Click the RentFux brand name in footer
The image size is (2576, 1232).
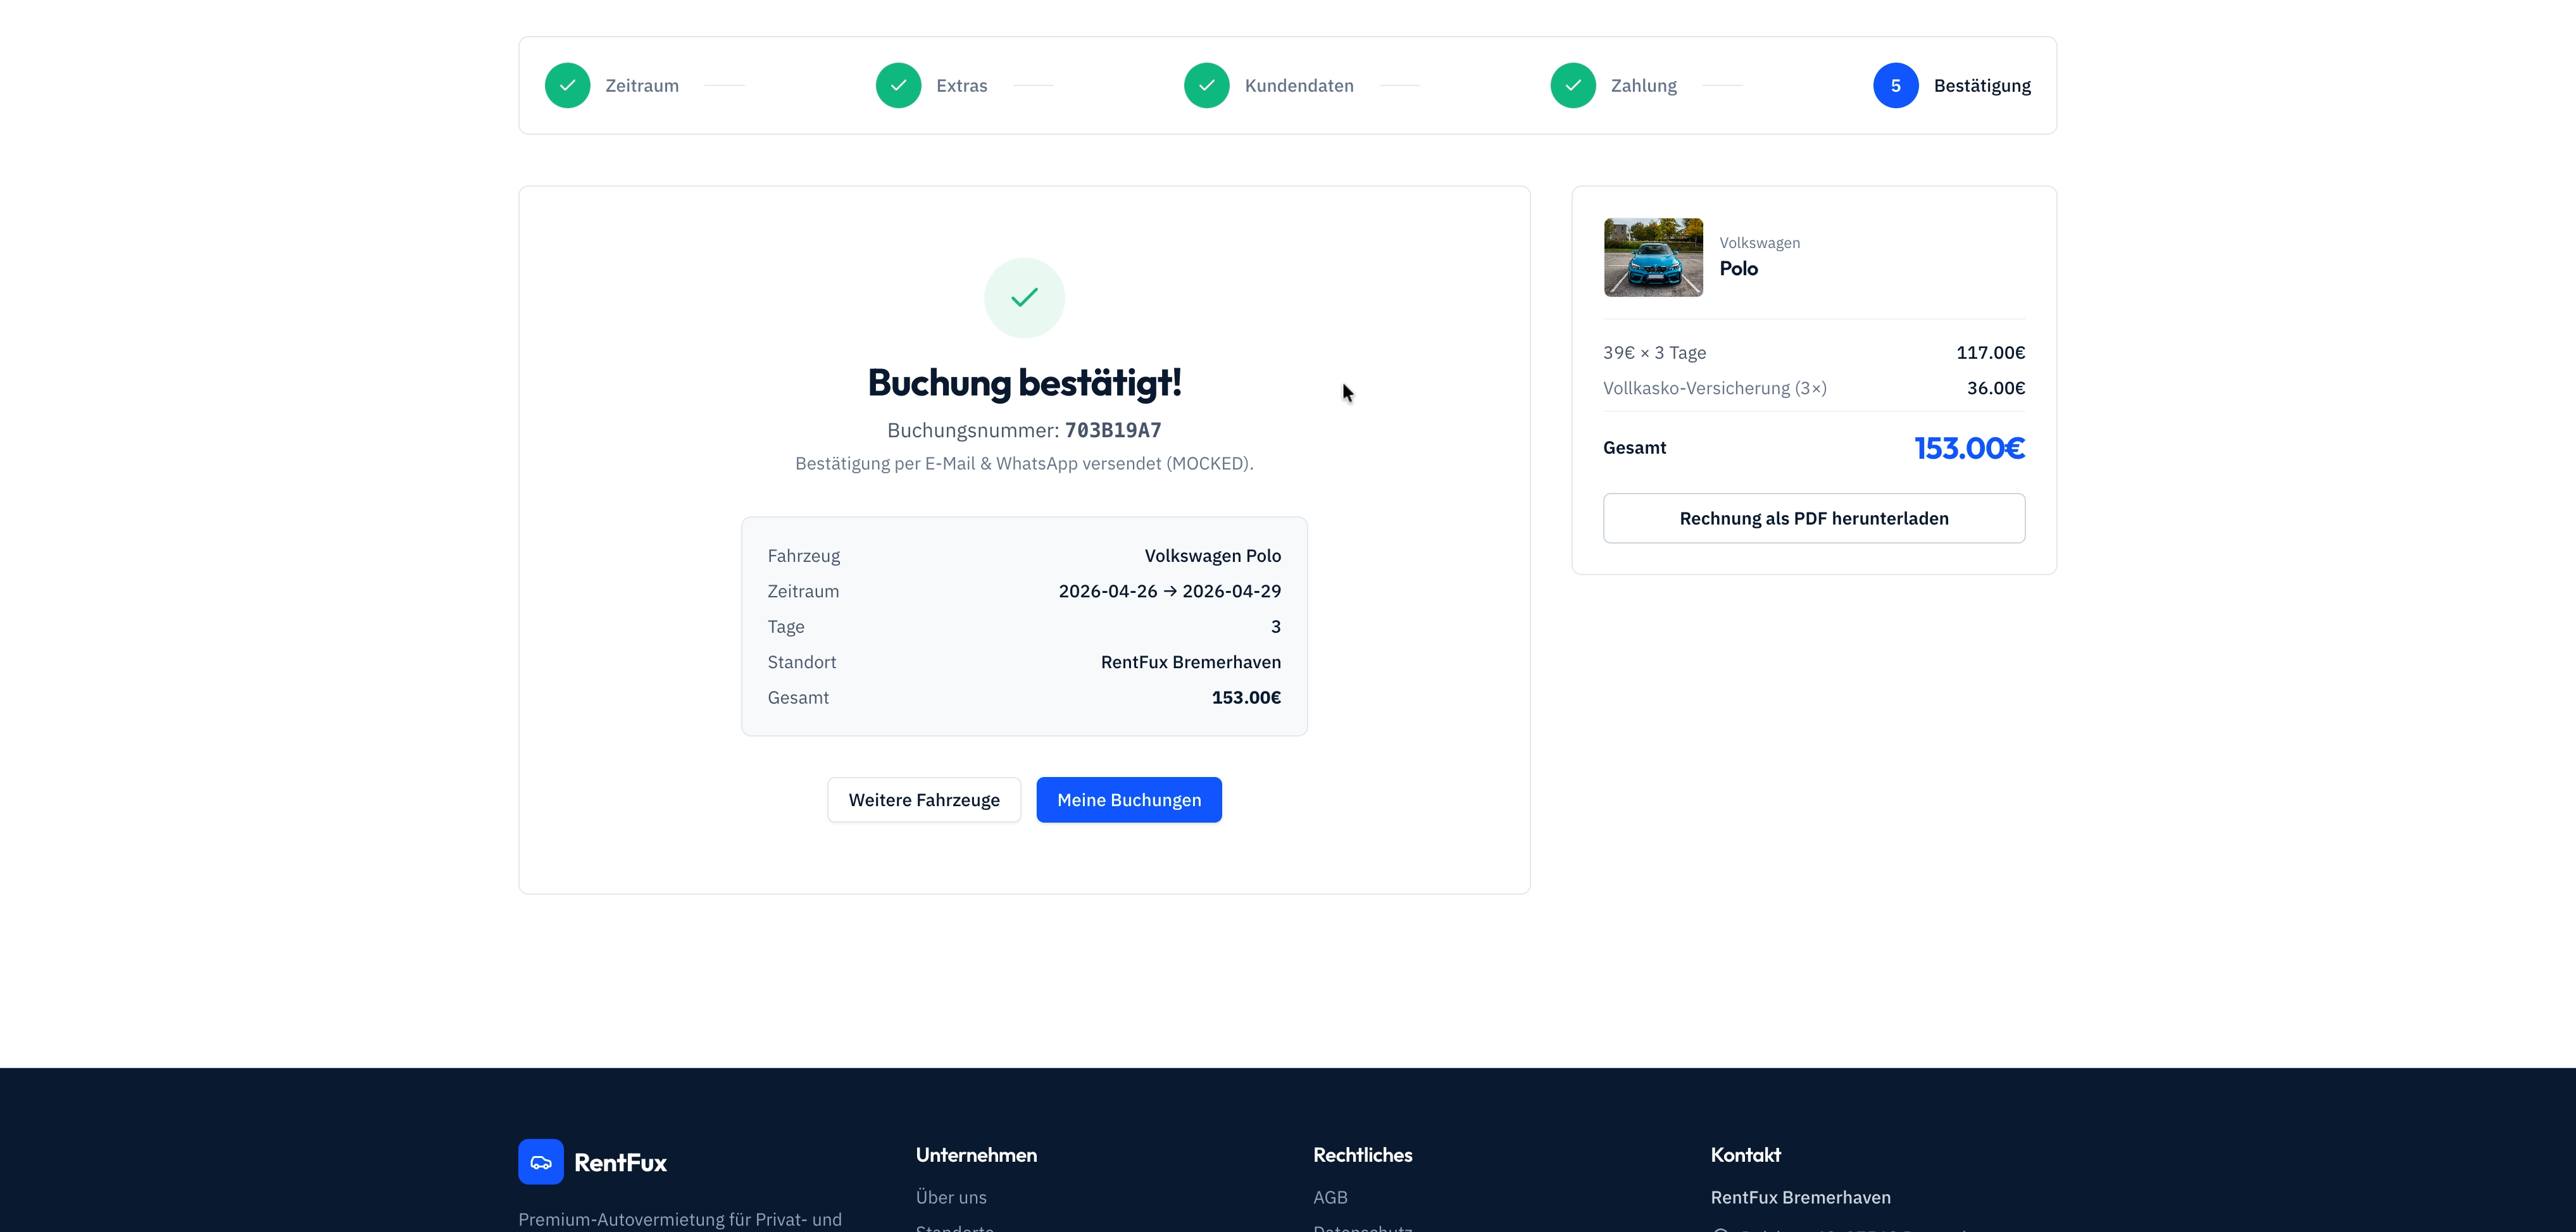click(x=620, y=1163)
